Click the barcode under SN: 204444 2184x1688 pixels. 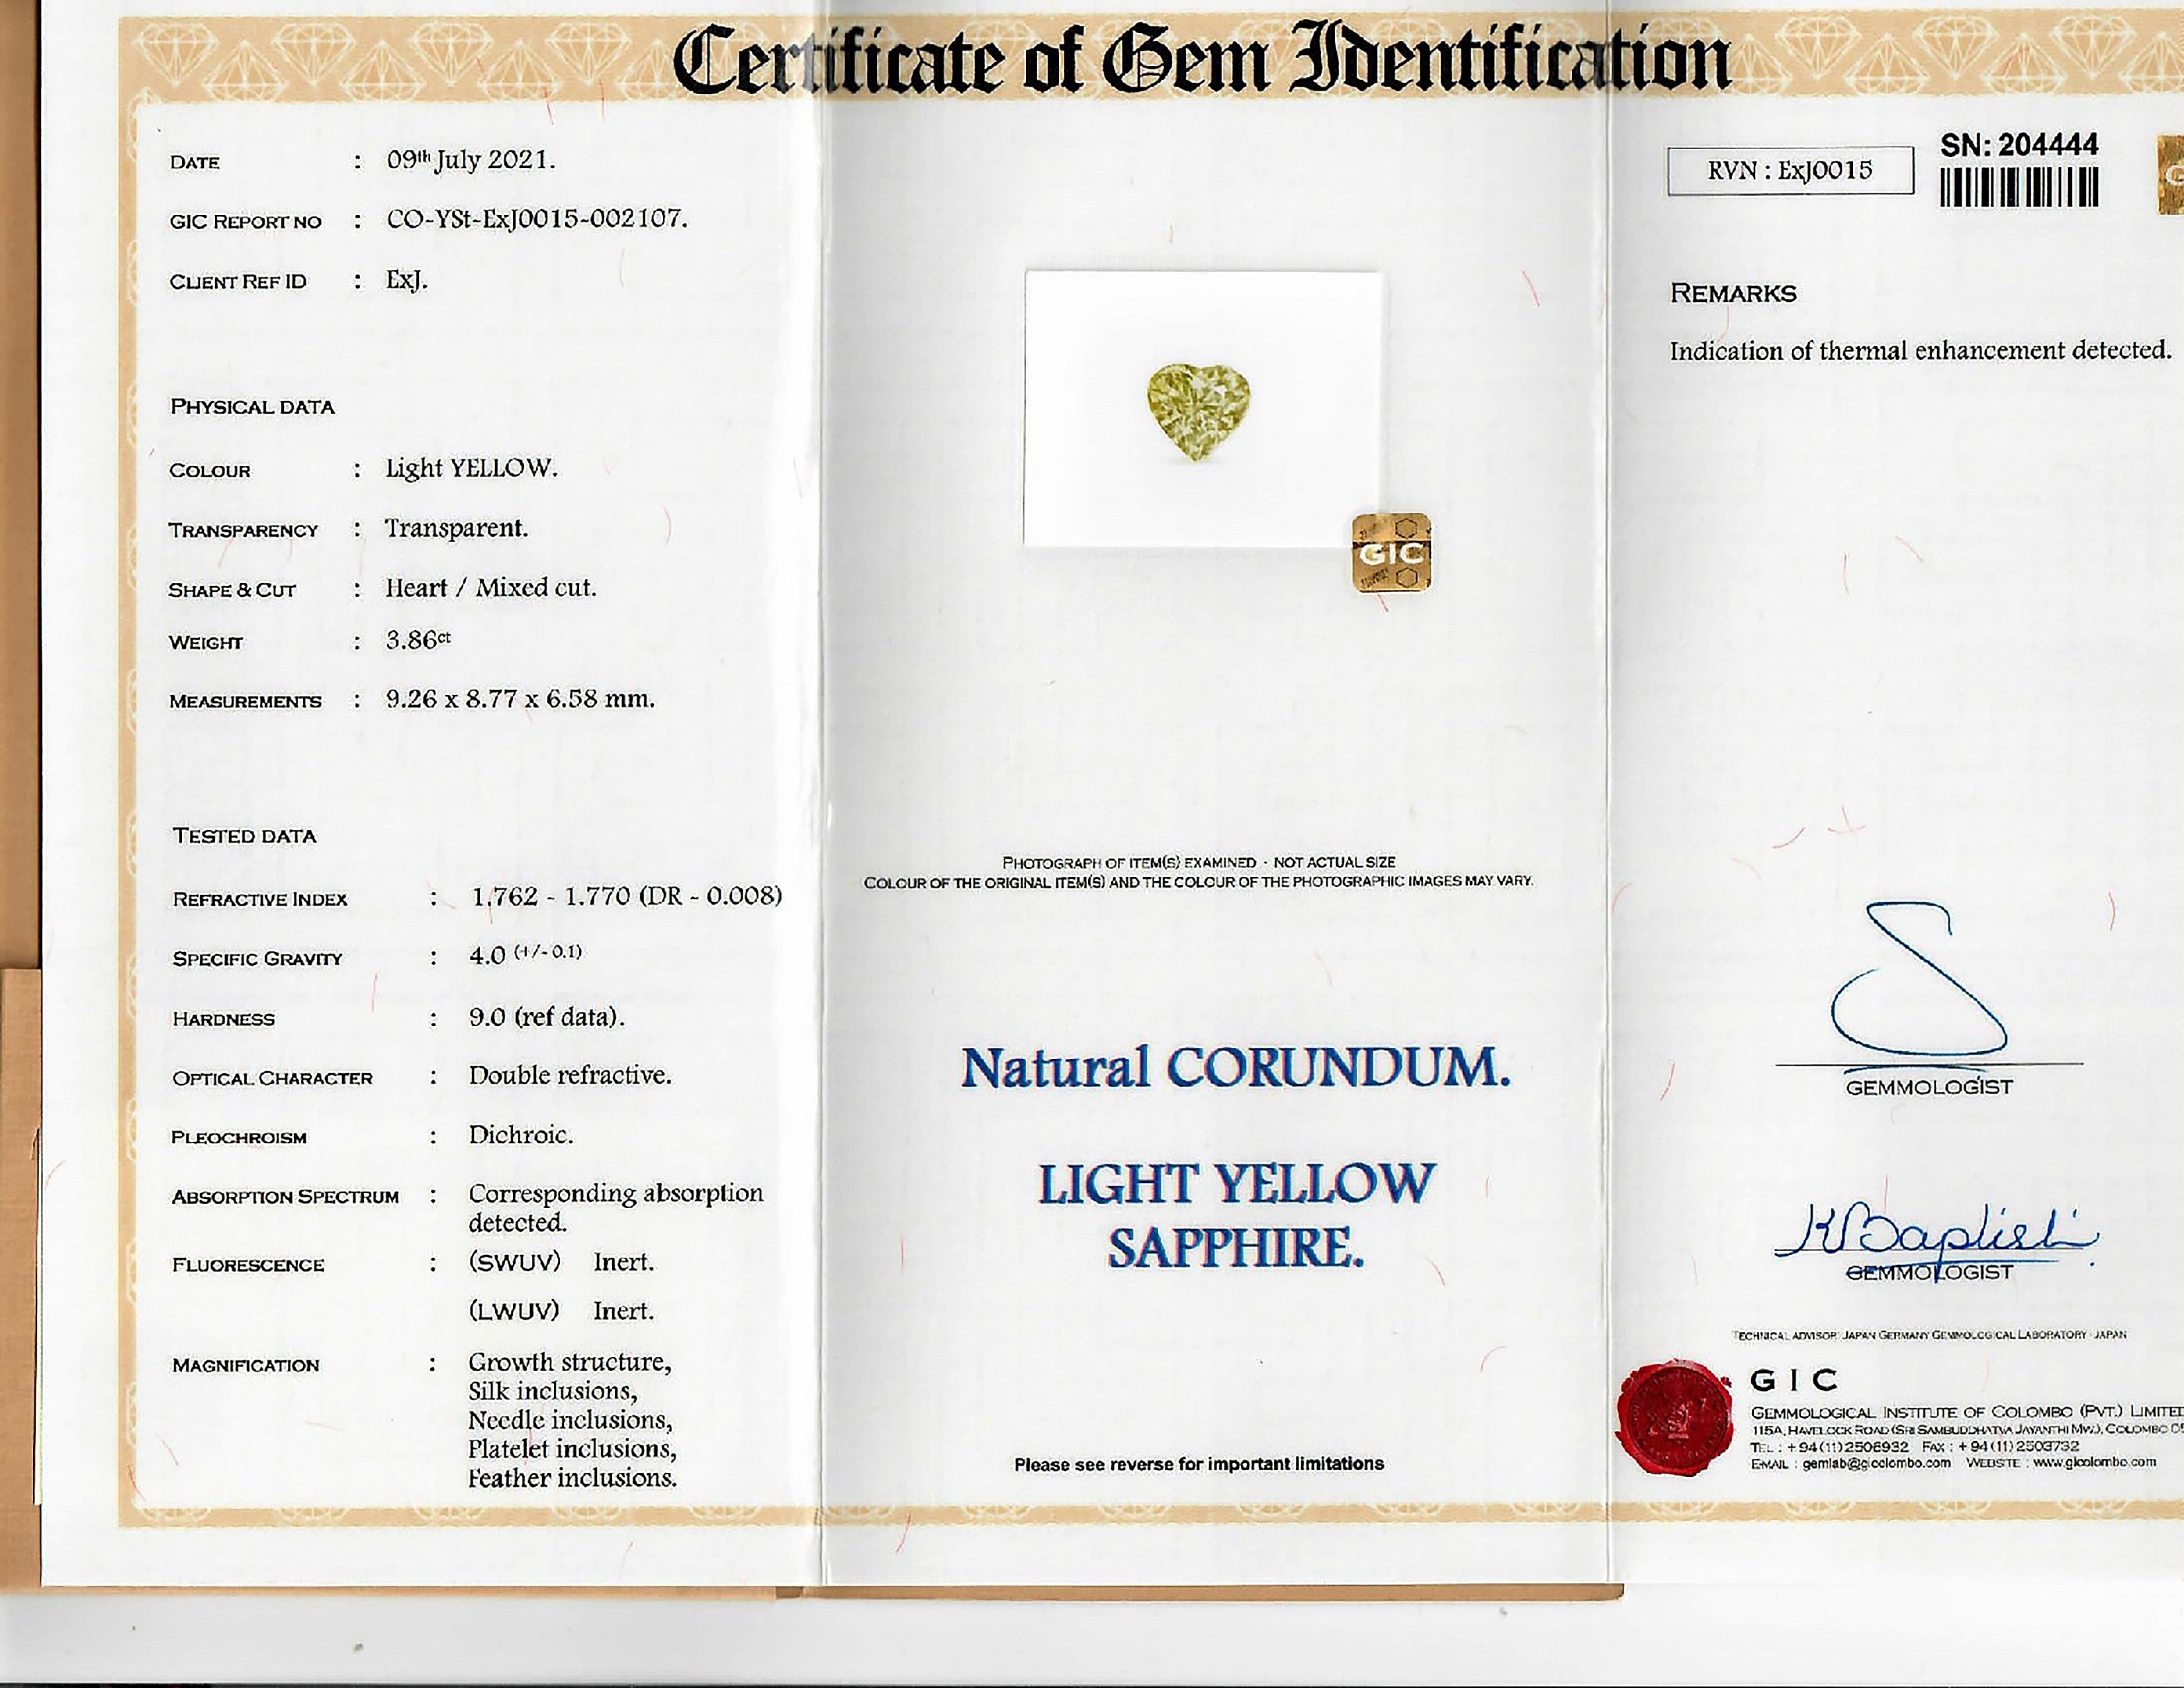(x=2019, y=187)
